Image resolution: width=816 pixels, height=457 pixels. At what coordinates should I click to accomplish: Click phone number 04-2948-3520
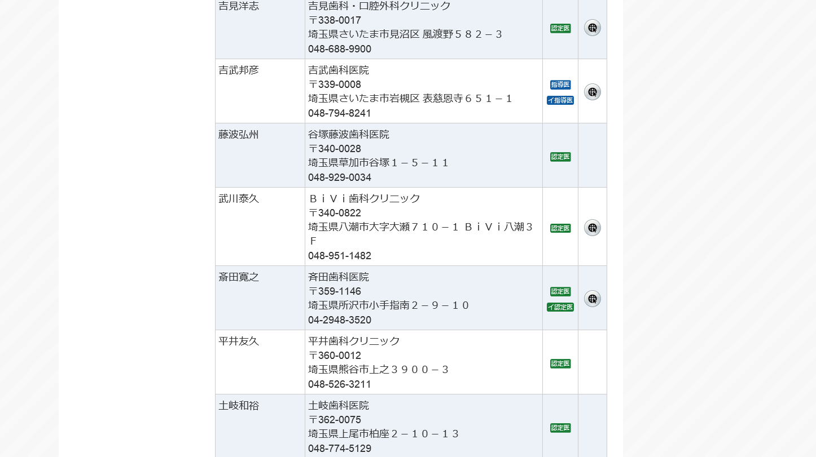(x=340, y=320)
